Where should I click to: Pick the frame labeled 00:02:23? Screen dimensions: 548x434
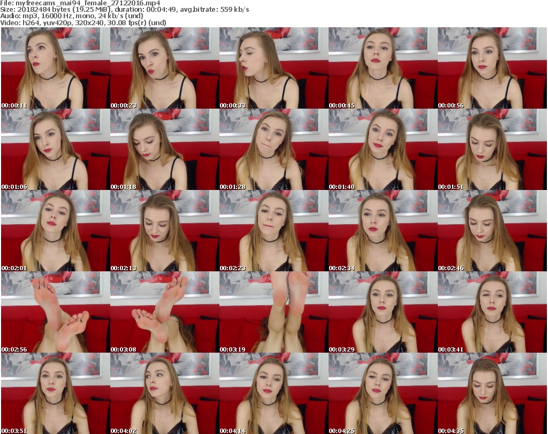pos(273,231)
